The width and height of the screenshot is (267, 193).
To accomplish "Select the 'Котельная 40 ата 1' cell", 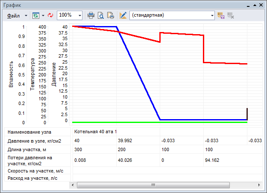I will pyautogui.click(x=95, y=132).
